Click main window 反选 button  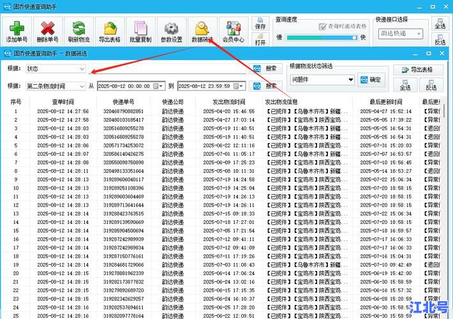click(x=440, y=39)
